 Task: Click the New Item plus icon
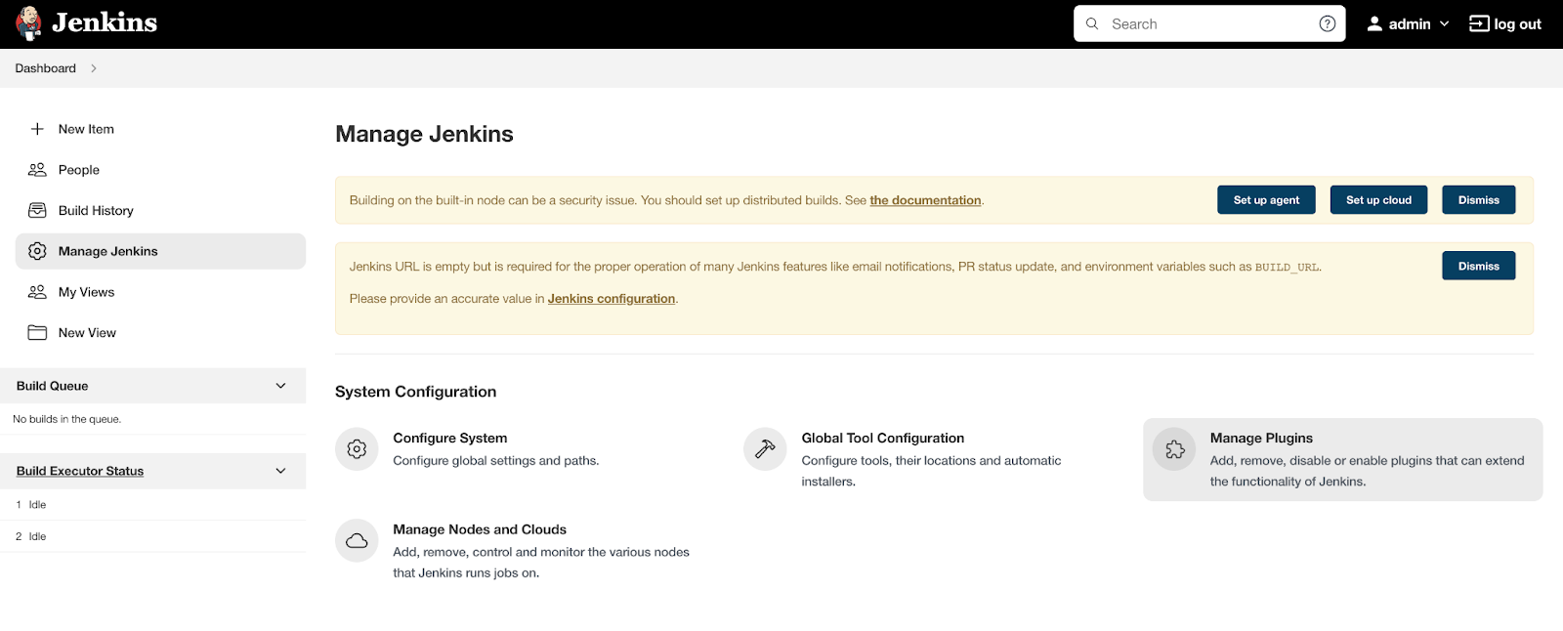click(x=37, y=129)
